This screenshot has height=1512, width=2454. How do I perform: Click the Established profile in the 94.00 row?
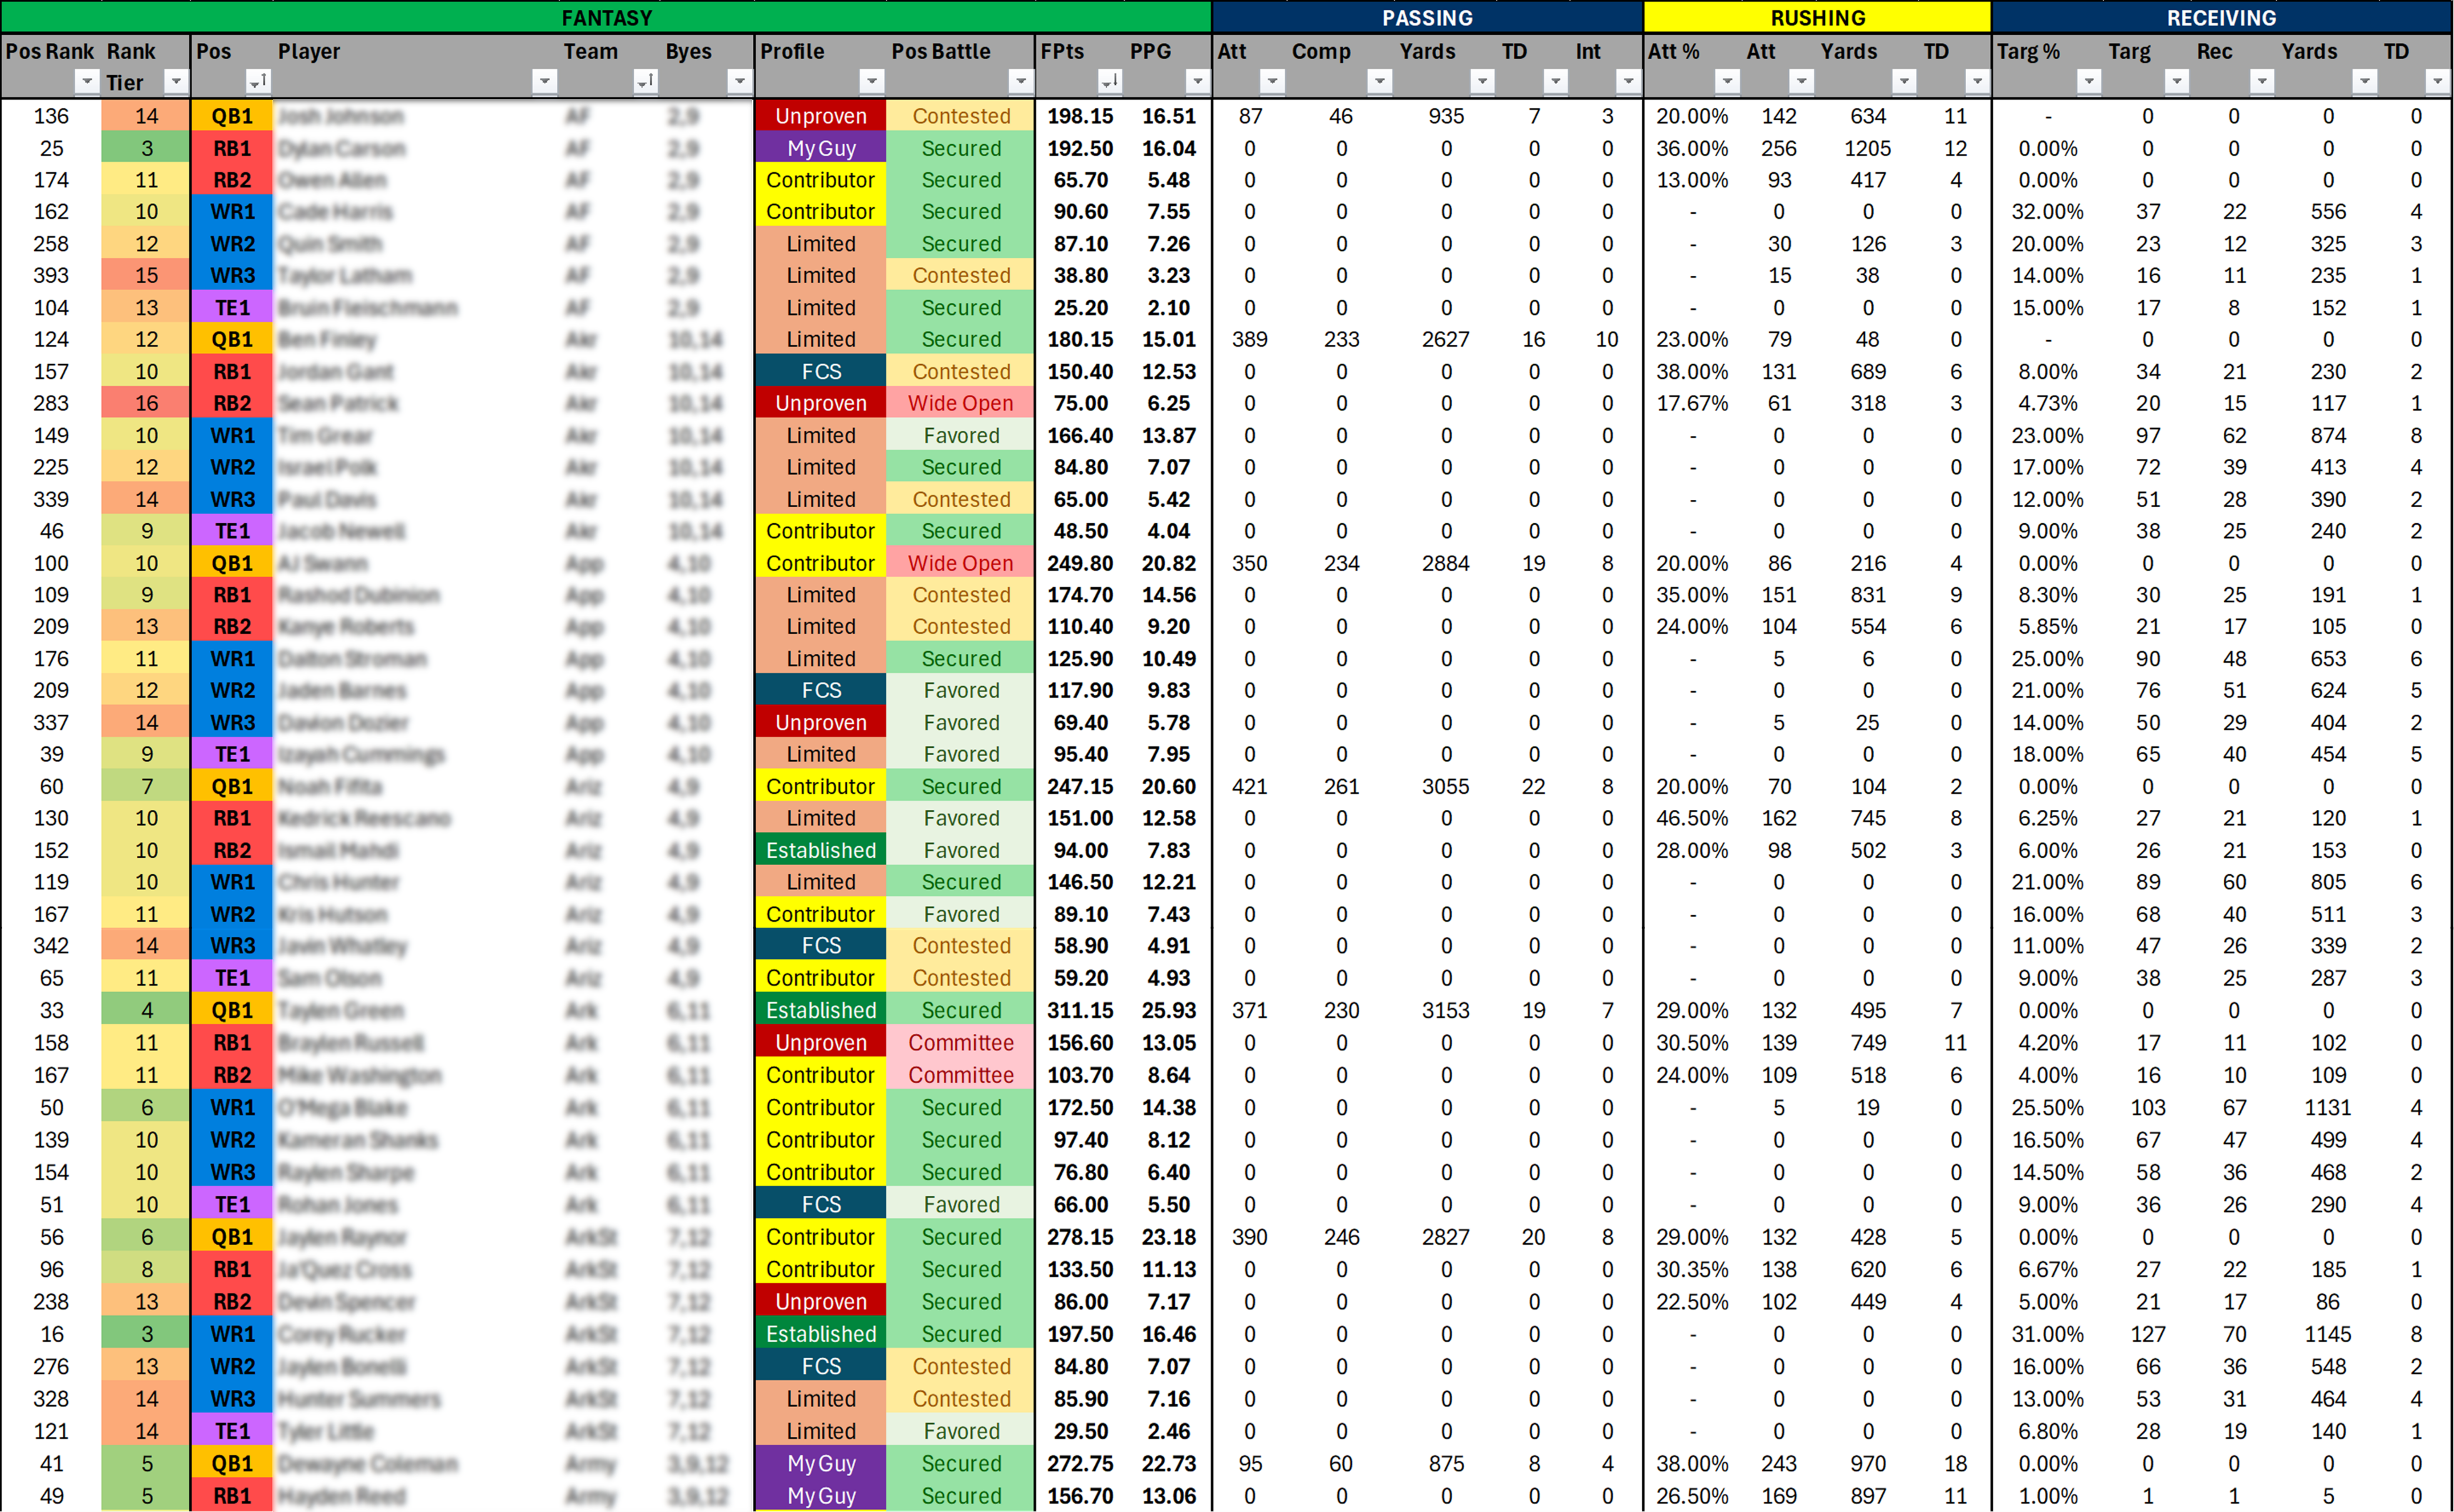click(x=821, y=850)
